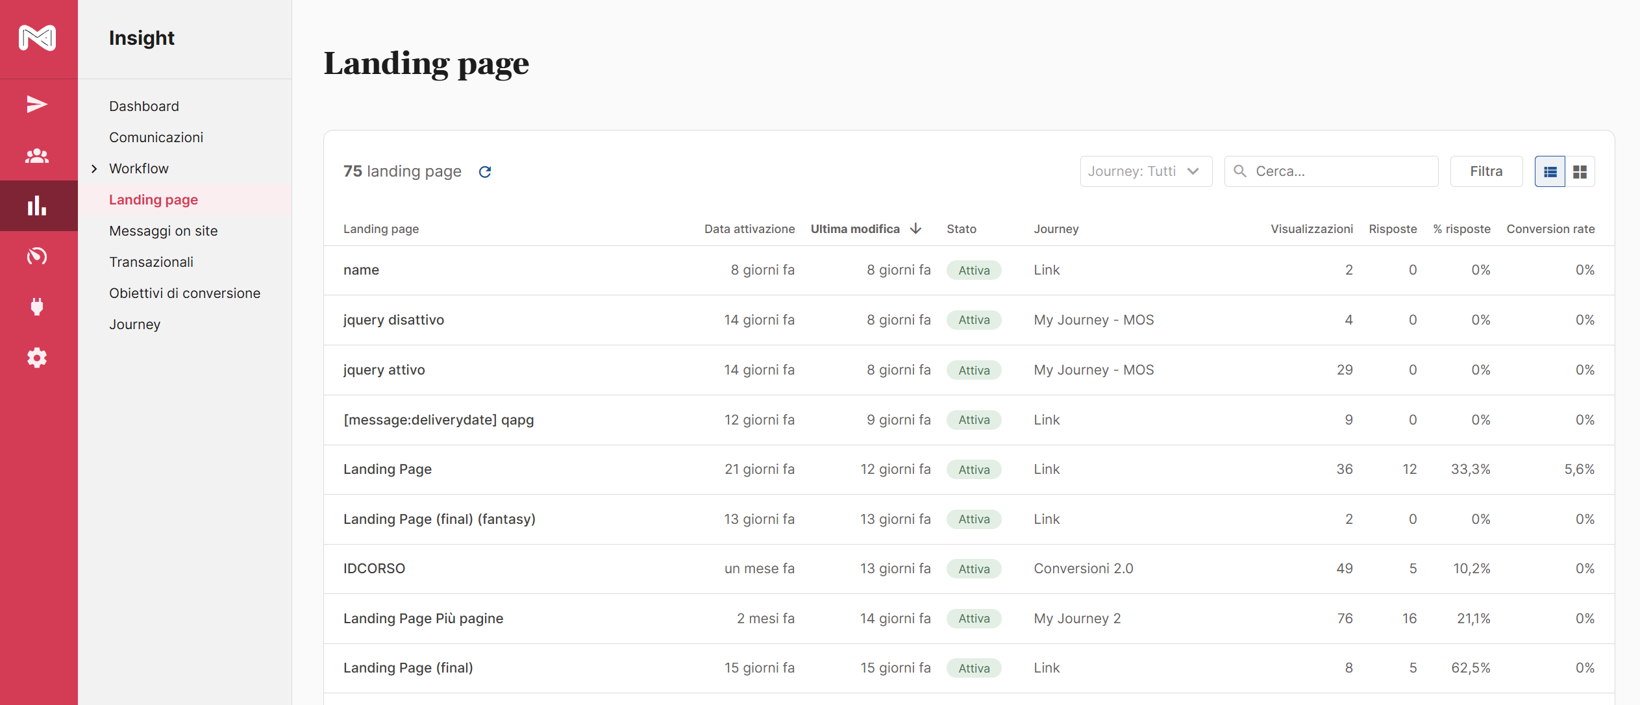The width and height of the screenshot is (1640, 705).
Task: Click the Cerca search field
Action: [1337, 171]
